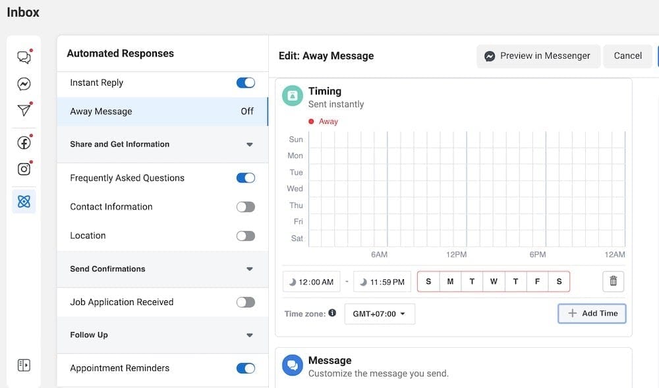Click the Messenger logo in Preview button

coord(490,56)
